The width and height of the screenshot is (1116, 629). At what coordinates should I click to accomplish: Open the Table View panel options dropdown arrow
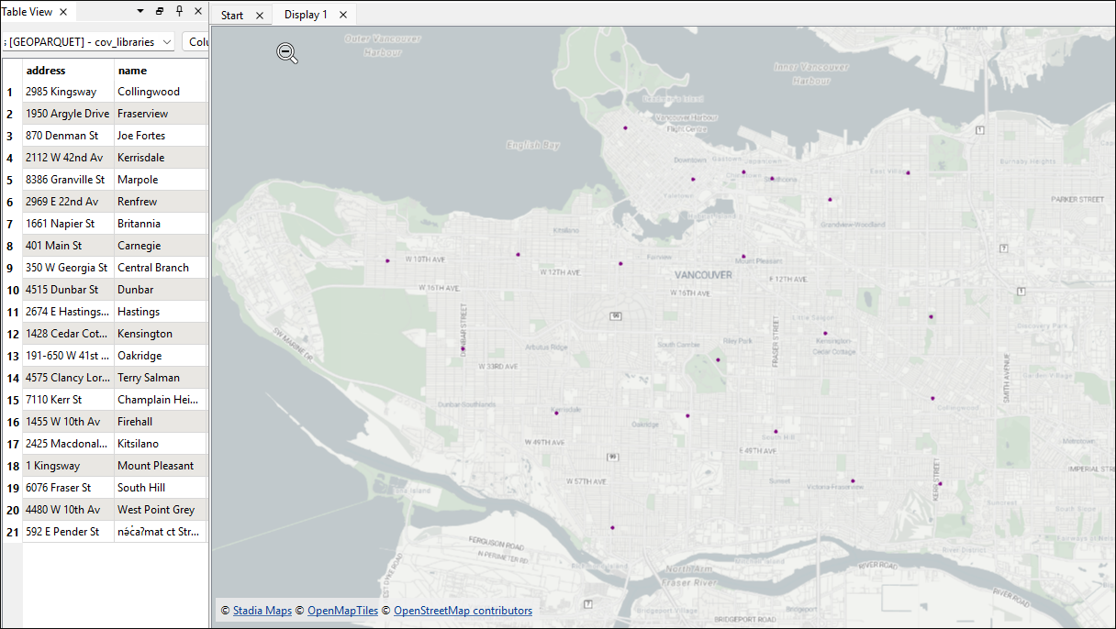(140, 12)
